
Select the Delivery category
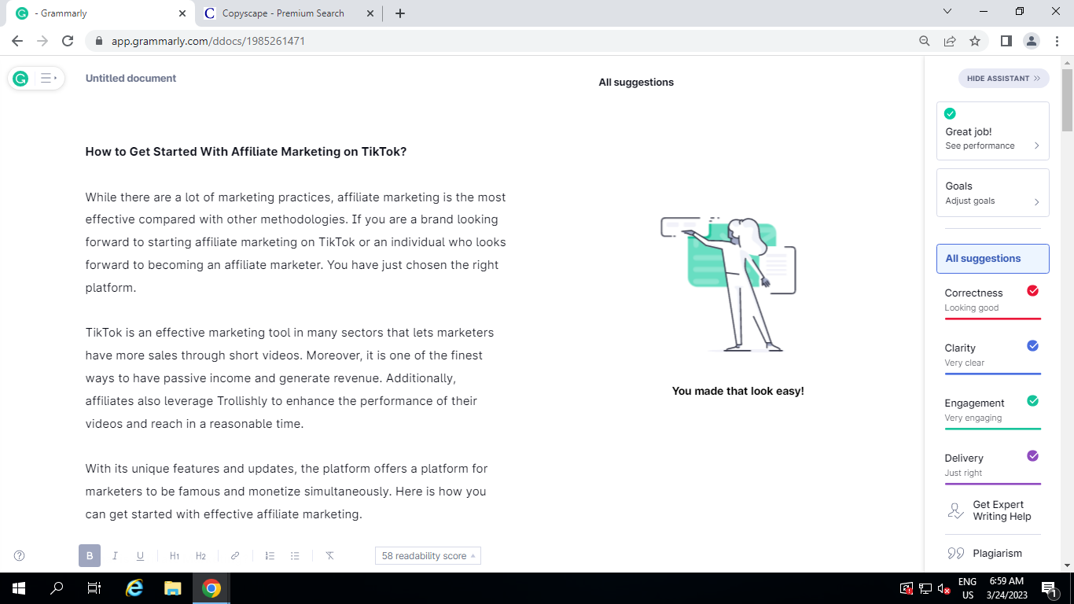pos(992,466)
